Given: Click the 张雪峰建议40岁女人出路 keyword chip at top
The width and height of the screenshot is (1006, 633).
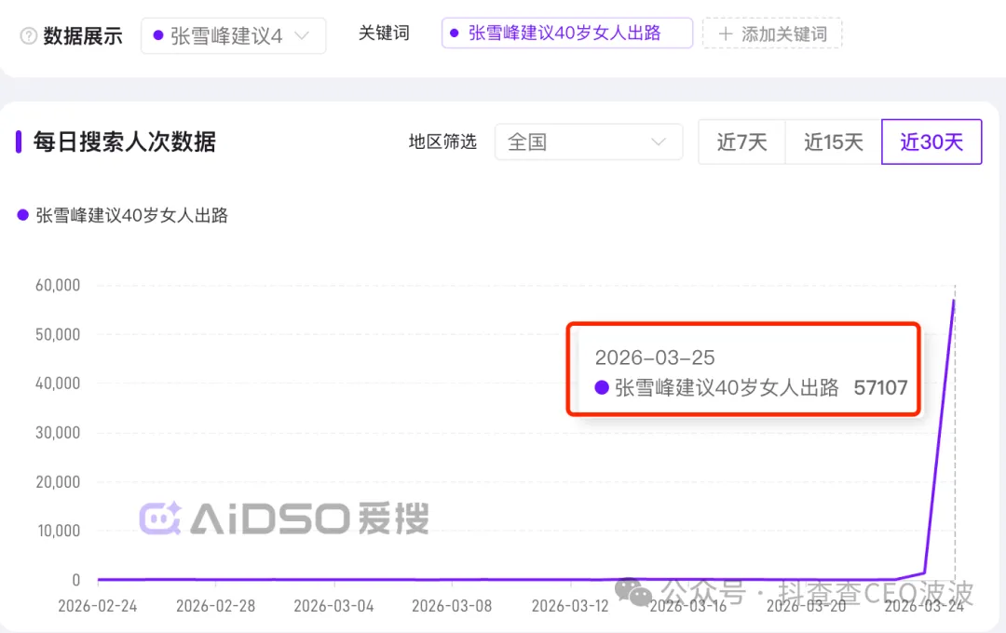Looking at the screenshot, I should [x=566, y=34].
